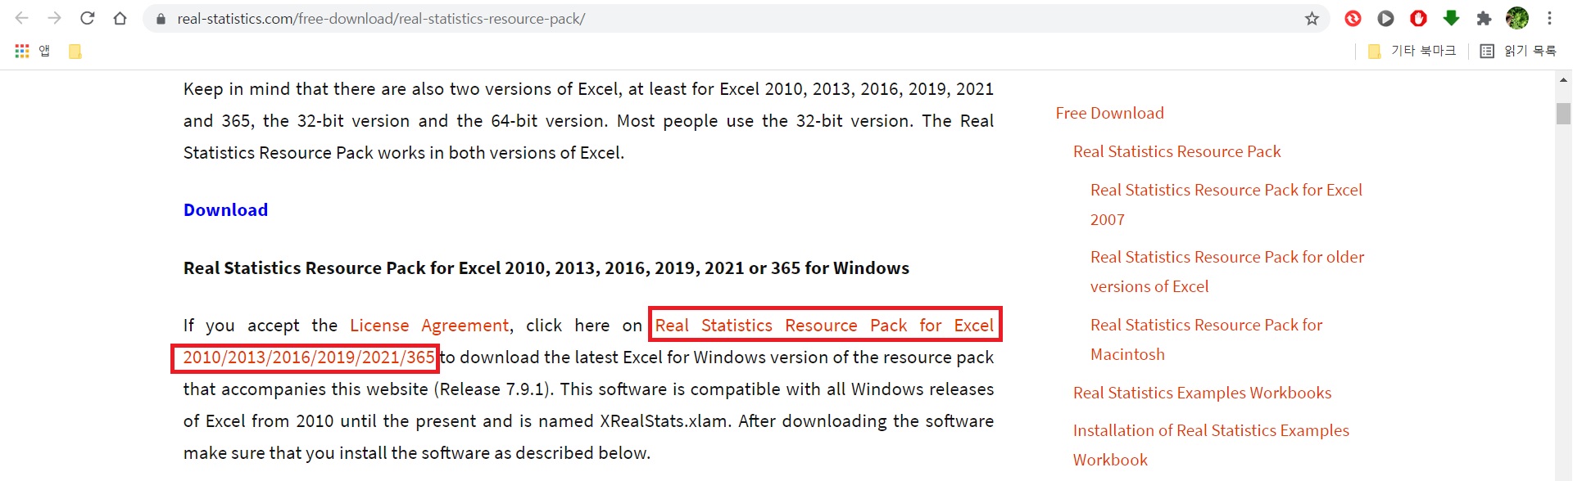
Task: Open Resource Pack for Excel 2007 link
Action: pos(1226,205)
